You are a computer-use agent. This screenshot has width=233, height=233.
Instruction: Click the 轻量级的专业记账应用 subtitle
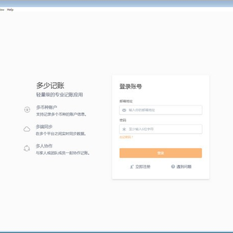(60, 94)
